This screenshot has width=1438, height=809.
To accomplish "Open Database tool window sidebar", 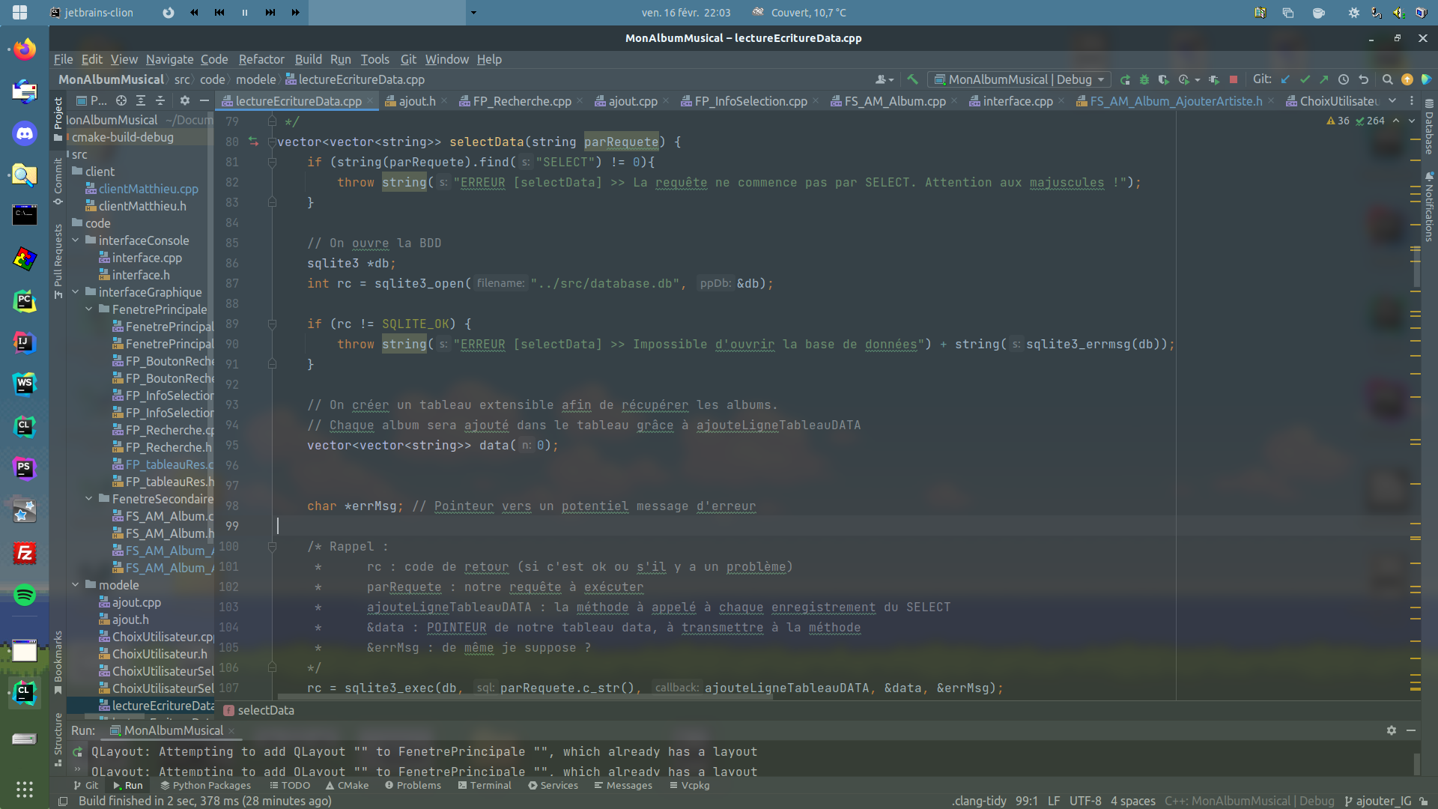I will click(1429, 126).
